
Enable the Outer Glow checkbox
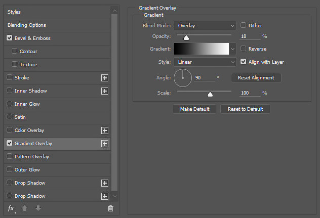click(x=10, y=169)
